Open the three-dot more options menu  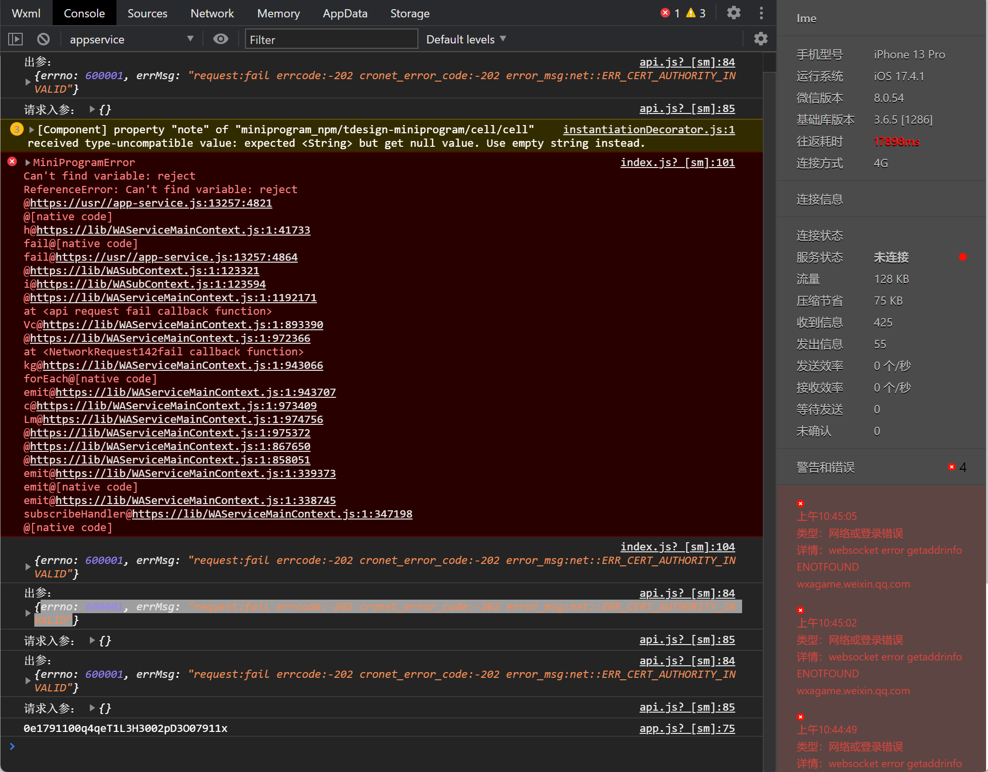pos(761,13)
